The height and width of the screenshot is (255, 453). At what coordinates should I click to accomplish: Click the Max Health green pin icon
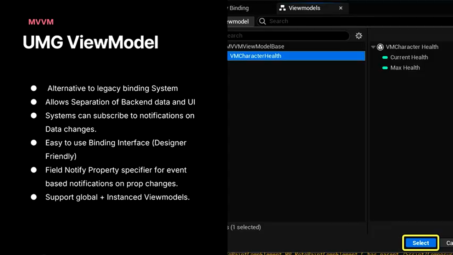(385, 68)
